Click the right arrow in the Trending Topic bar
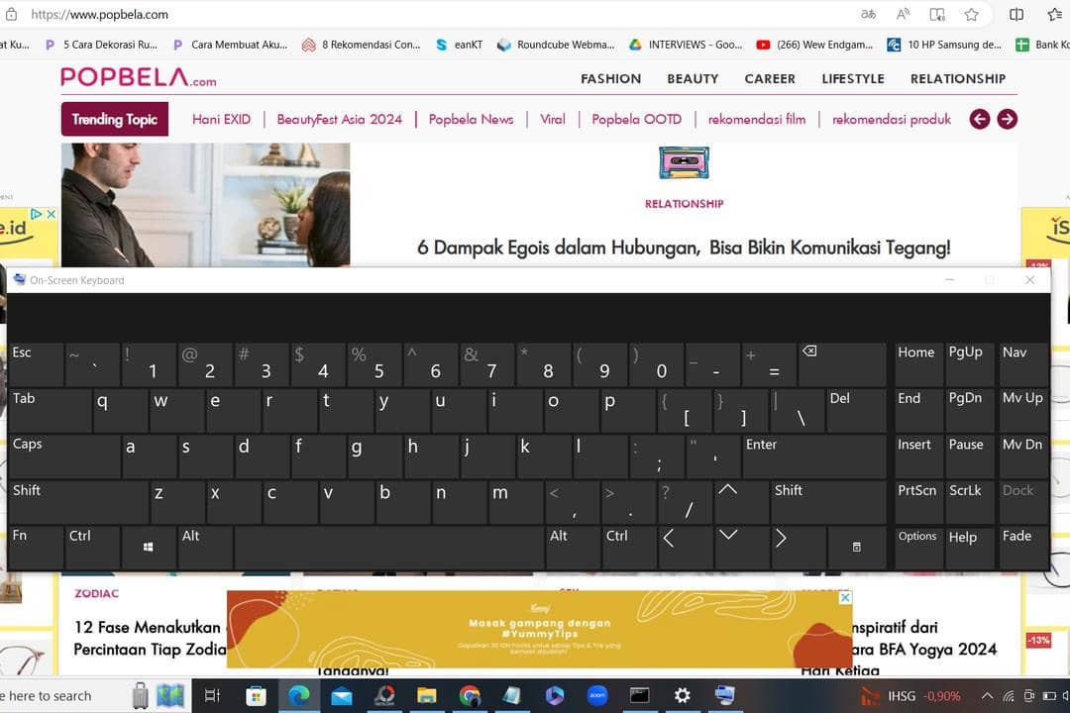 click(x=1007, y=119)
